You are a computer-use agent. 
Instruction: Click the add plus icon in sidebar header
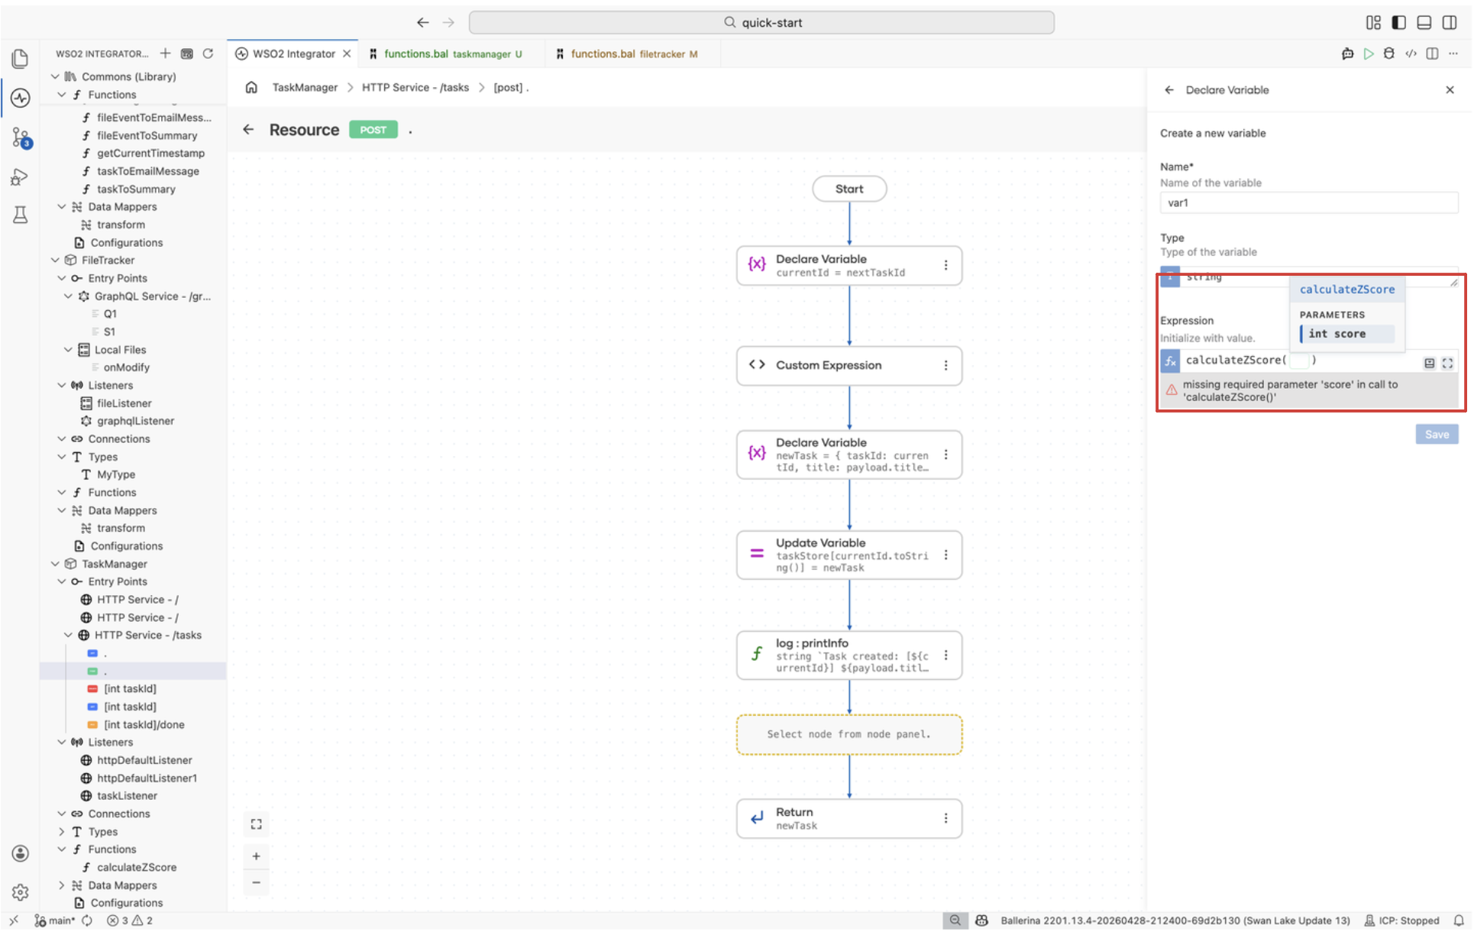[x=165, y=53]
